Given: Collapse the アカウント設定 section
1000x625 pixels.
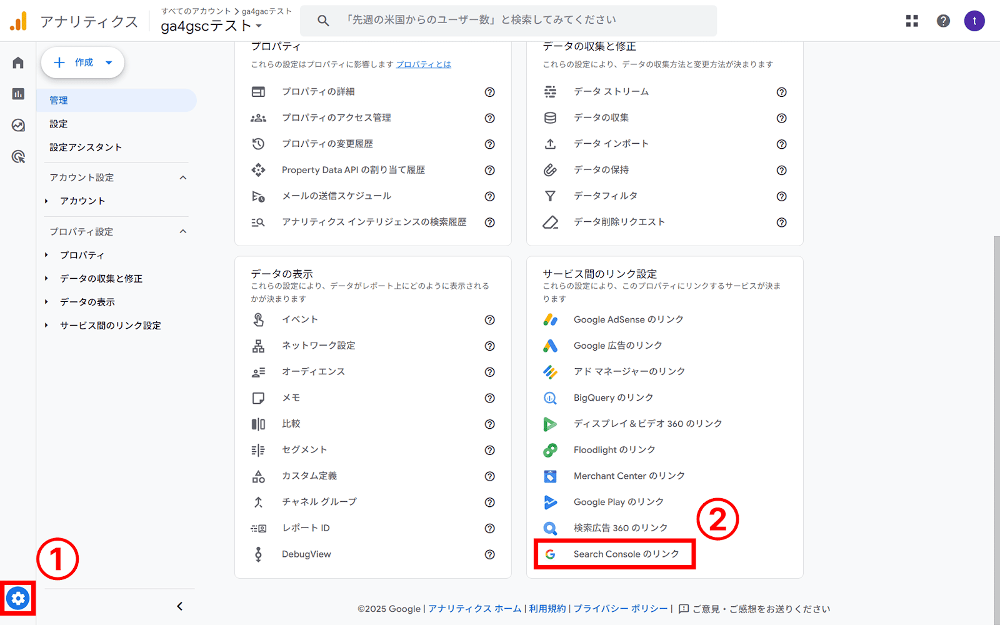Looking at the screenshot, I should 183,177.
